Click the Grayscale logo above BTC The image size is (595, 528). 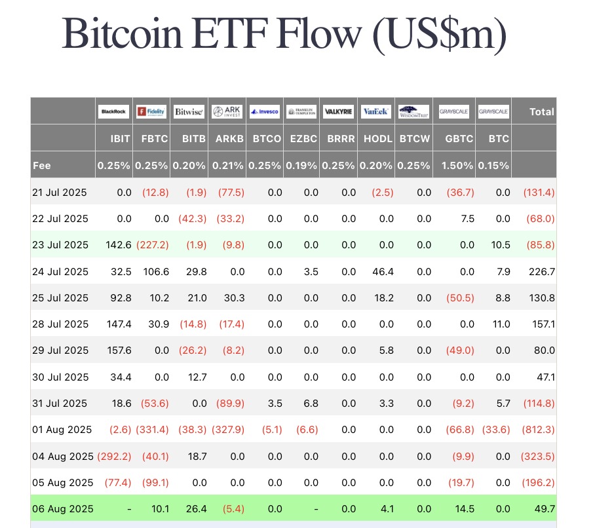tap(493, 111)
